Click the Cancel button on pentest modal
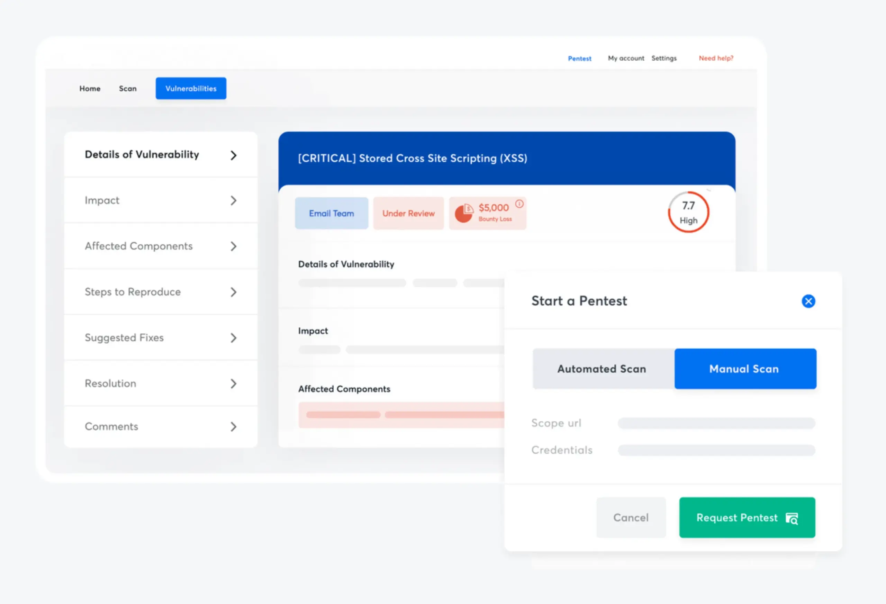The width and height of the screenshot is (886, 604). coord(630,517)
